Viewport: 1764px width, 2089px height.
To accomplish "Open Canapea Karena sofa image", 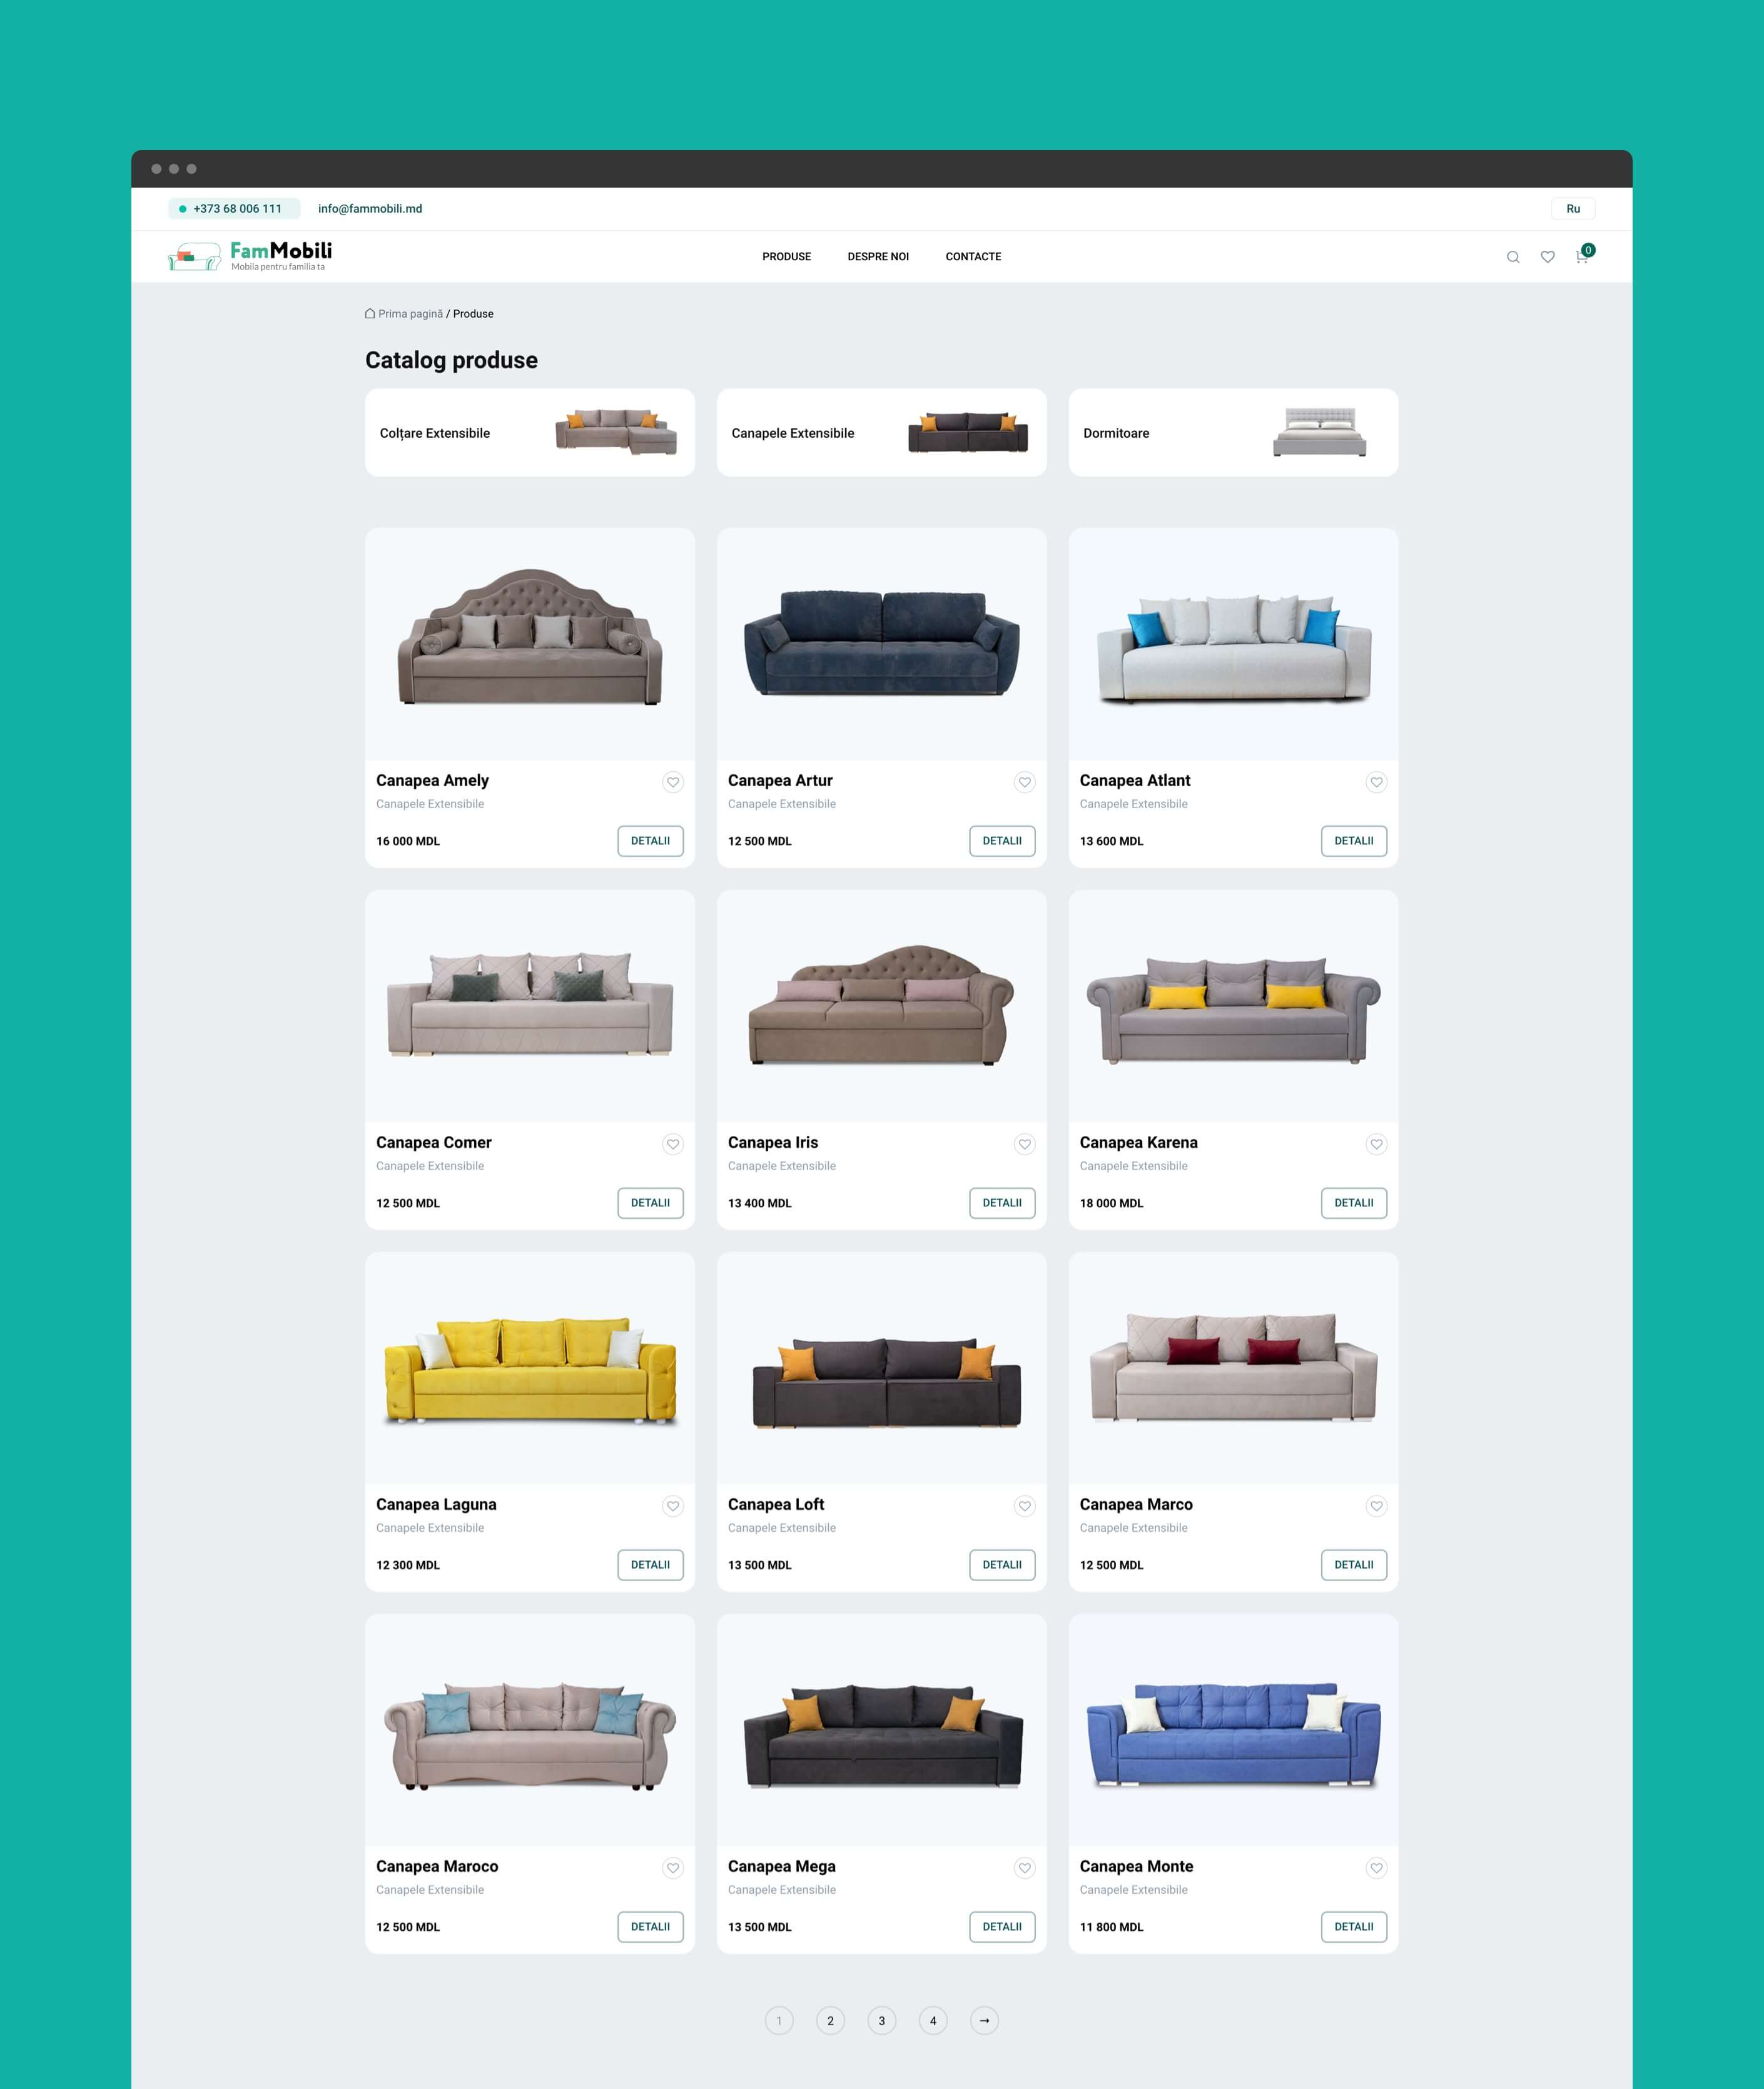I will 1233,1006.
